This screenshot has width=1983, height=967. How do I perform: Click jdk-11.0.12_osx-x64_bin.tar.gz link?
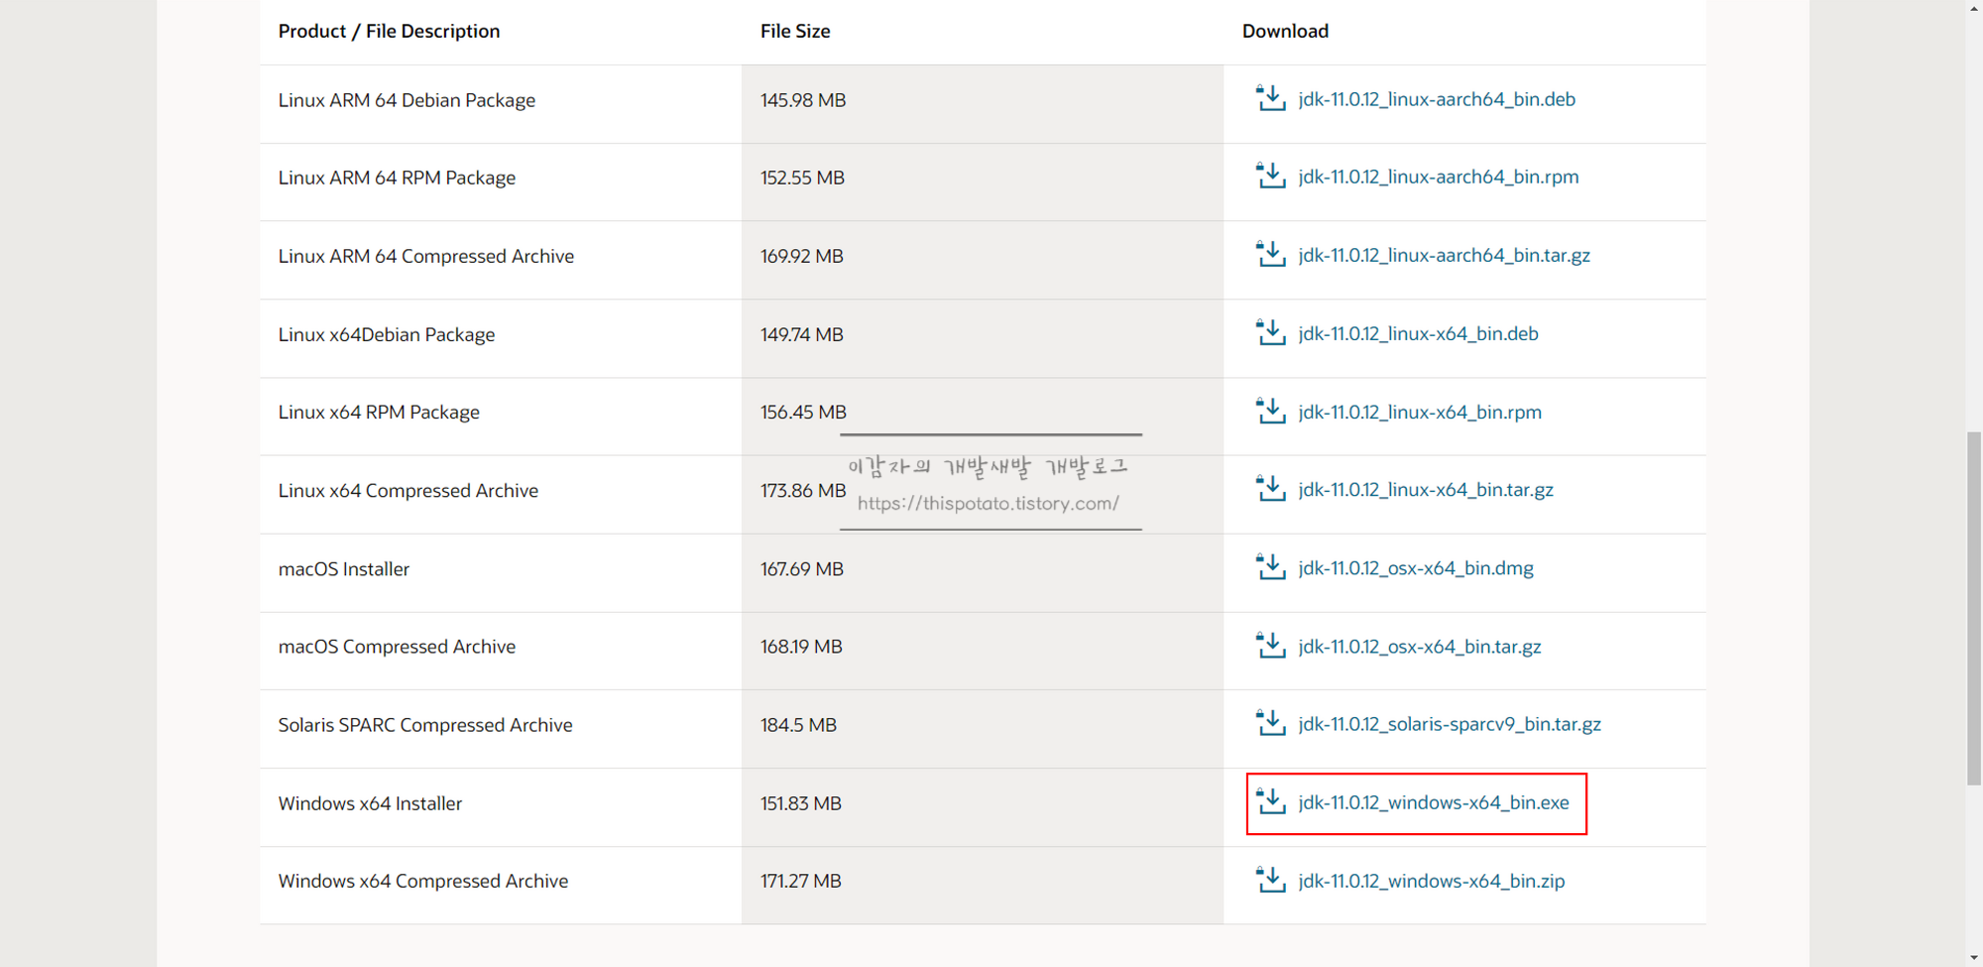coord(1420,647)
